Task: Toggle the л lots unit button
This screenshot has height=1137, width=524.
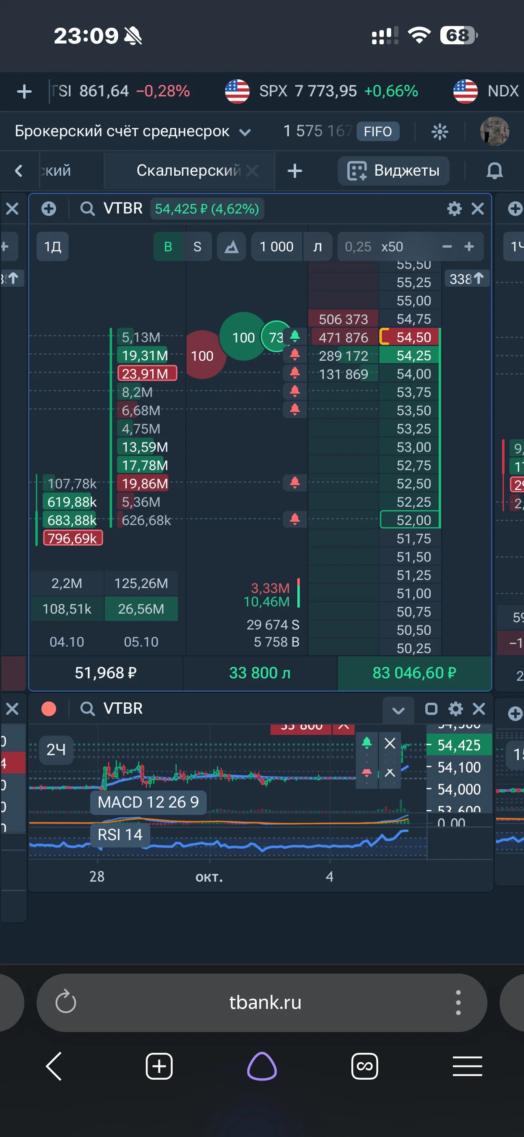Action: pos(318,246)
